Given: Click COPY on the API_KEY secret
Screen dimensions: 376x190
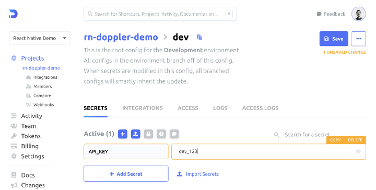Looking at the screenshot, I should [335, 140].
